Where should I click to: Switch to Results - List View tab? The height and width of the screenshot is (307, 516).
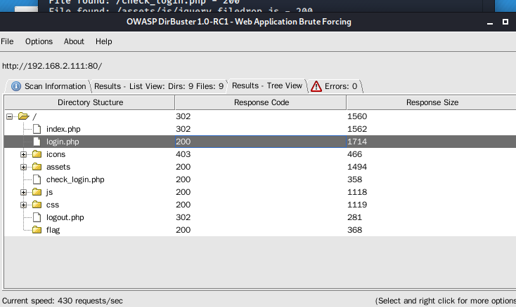point(159,86)
